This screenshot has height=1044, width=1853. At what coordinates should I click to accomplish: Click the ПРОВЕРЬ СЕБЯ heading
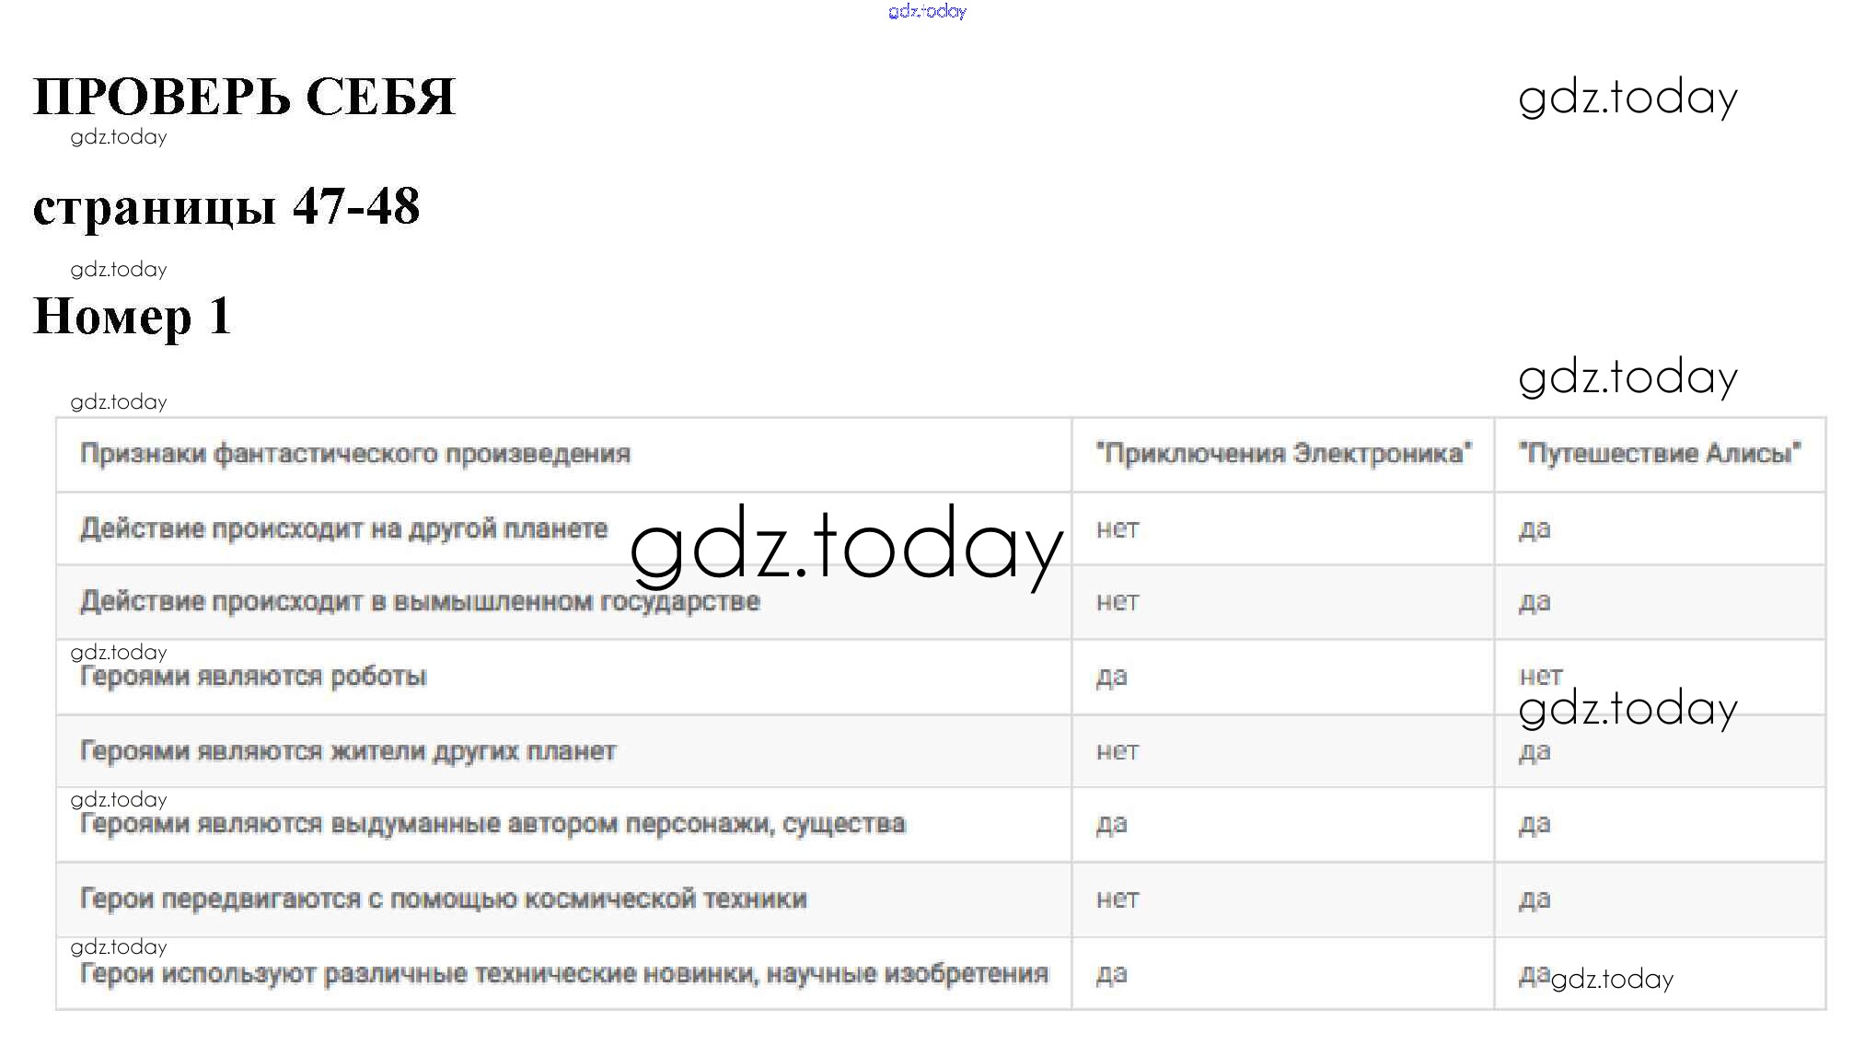244,97
